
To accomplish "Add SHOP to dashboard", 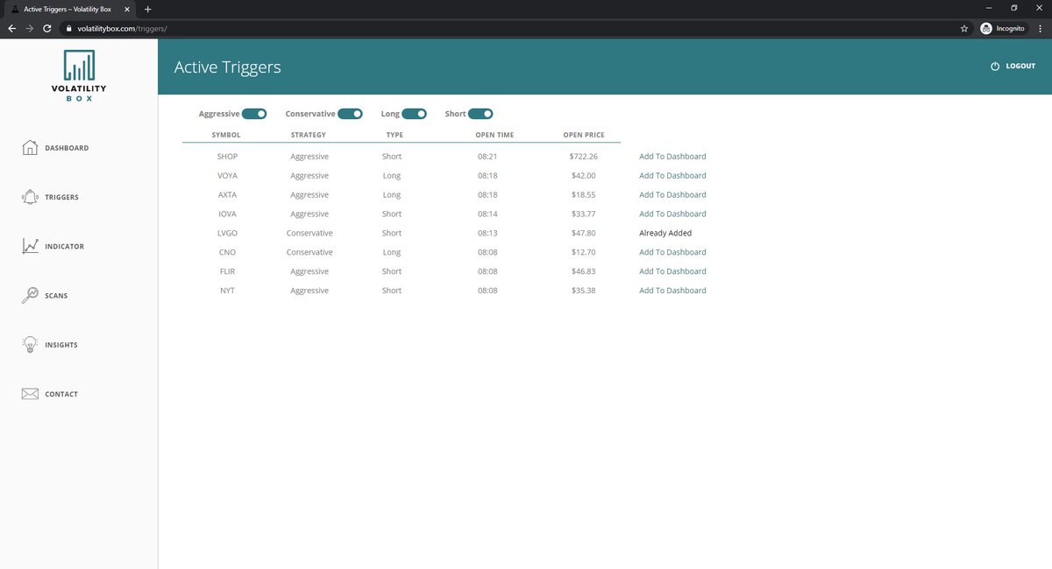I will 672,157.
